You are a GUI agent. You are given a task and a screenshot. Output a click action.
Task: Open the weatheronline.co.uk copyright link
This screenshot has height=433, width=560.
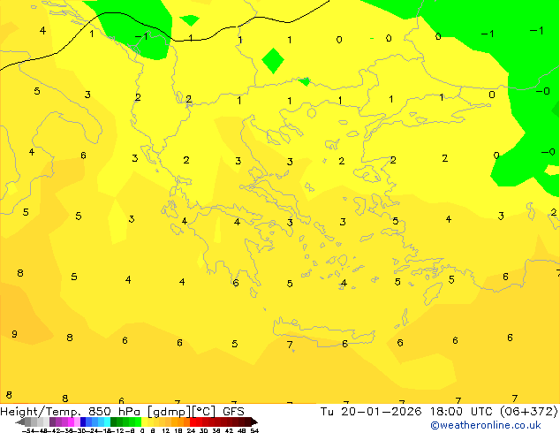(486, 425)
